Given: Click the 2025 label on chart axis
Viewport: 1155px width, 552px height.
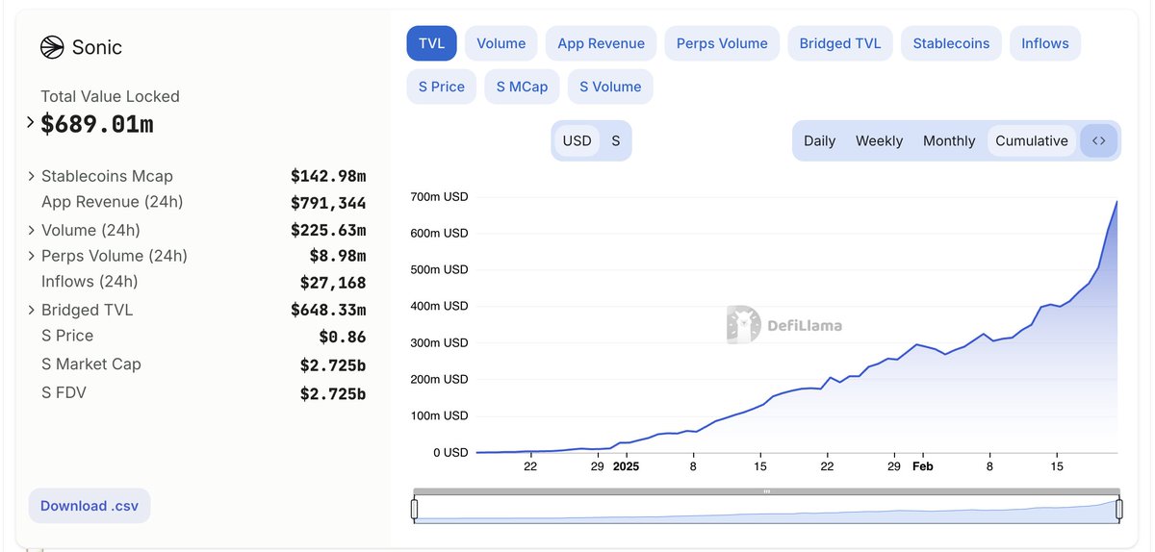Looking at the screenshot, I should pyautogui.click(x=626, y=466).
